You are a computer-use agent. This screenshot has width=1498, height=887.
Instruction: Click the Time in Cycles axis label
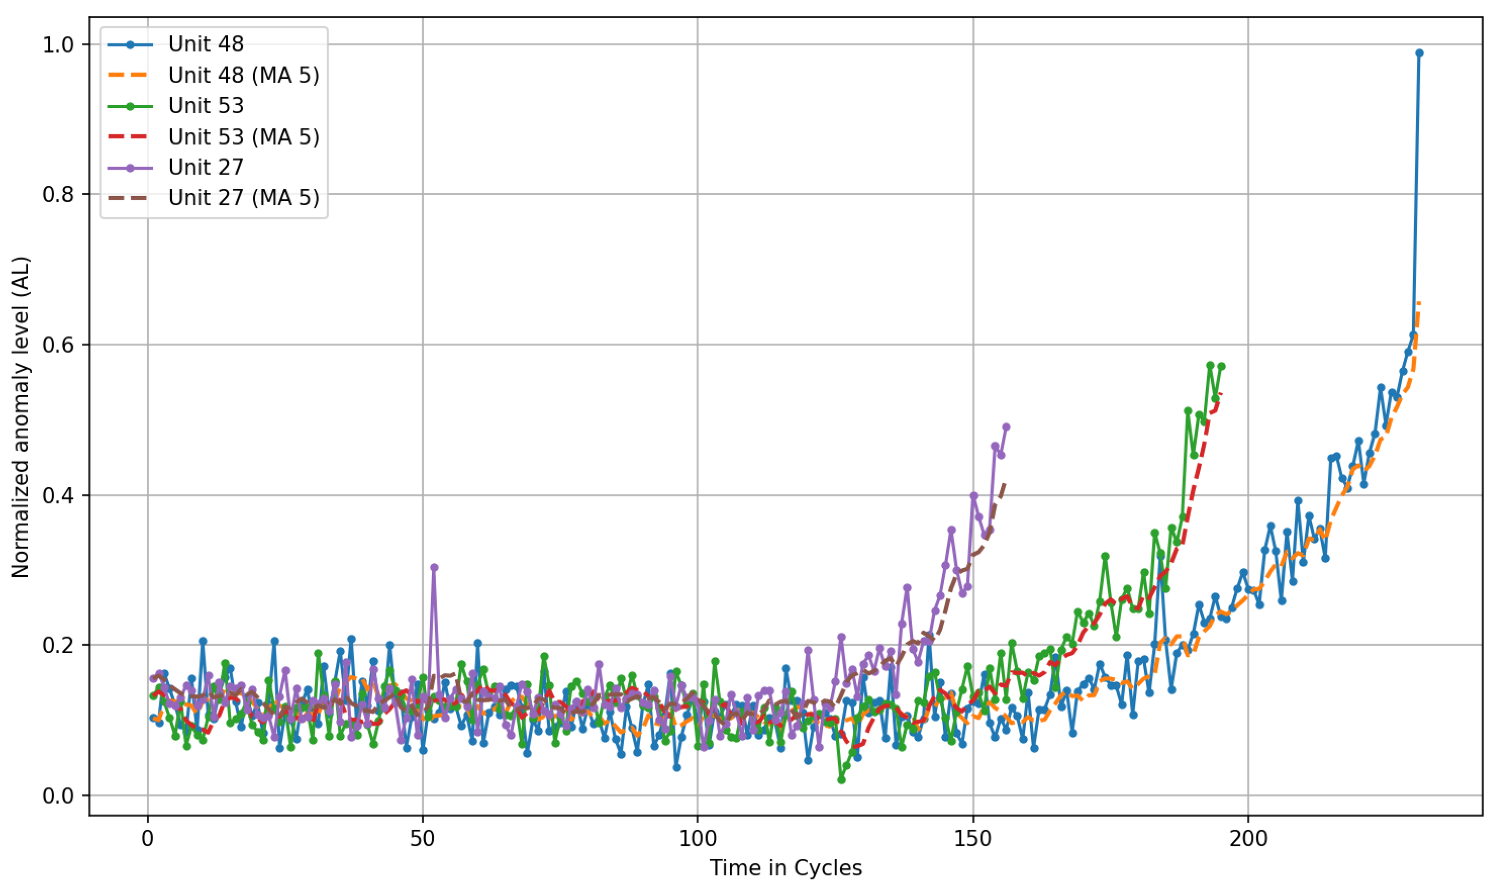point(785,867)
